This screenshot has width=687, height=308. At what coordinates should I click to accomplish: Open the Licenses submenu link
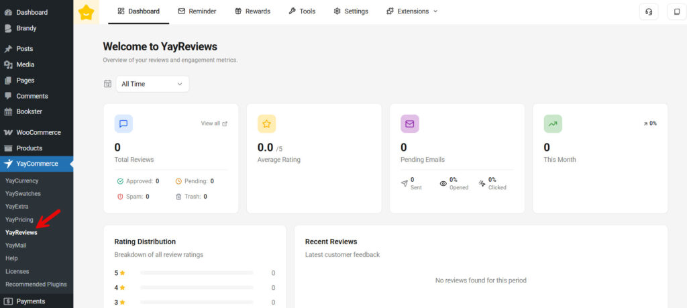point(17,272)
